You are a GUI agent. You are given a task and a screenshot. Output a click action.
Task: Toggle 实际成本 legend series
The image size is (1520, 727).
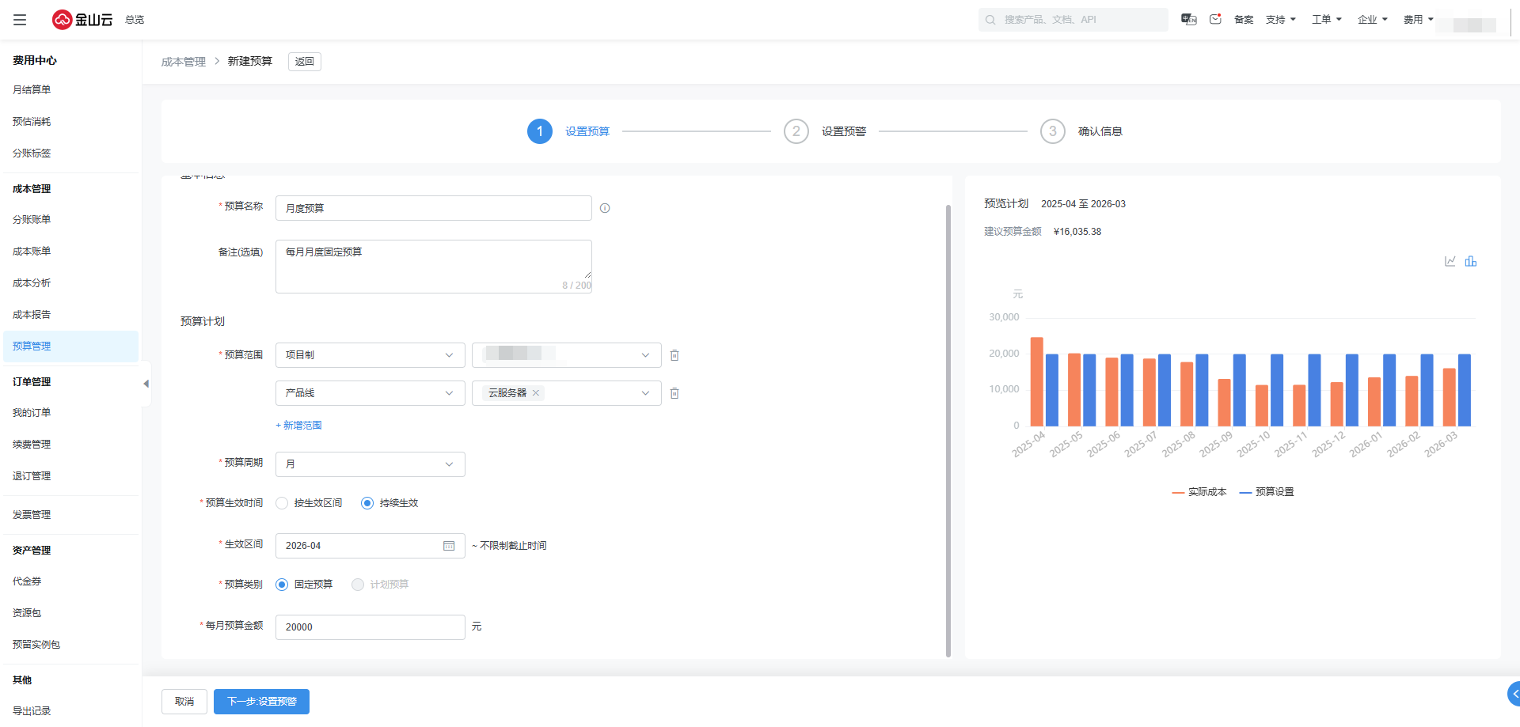(1199, 492)
